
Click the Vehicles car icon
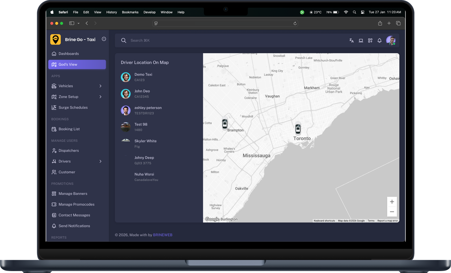(x=54, y=86)
